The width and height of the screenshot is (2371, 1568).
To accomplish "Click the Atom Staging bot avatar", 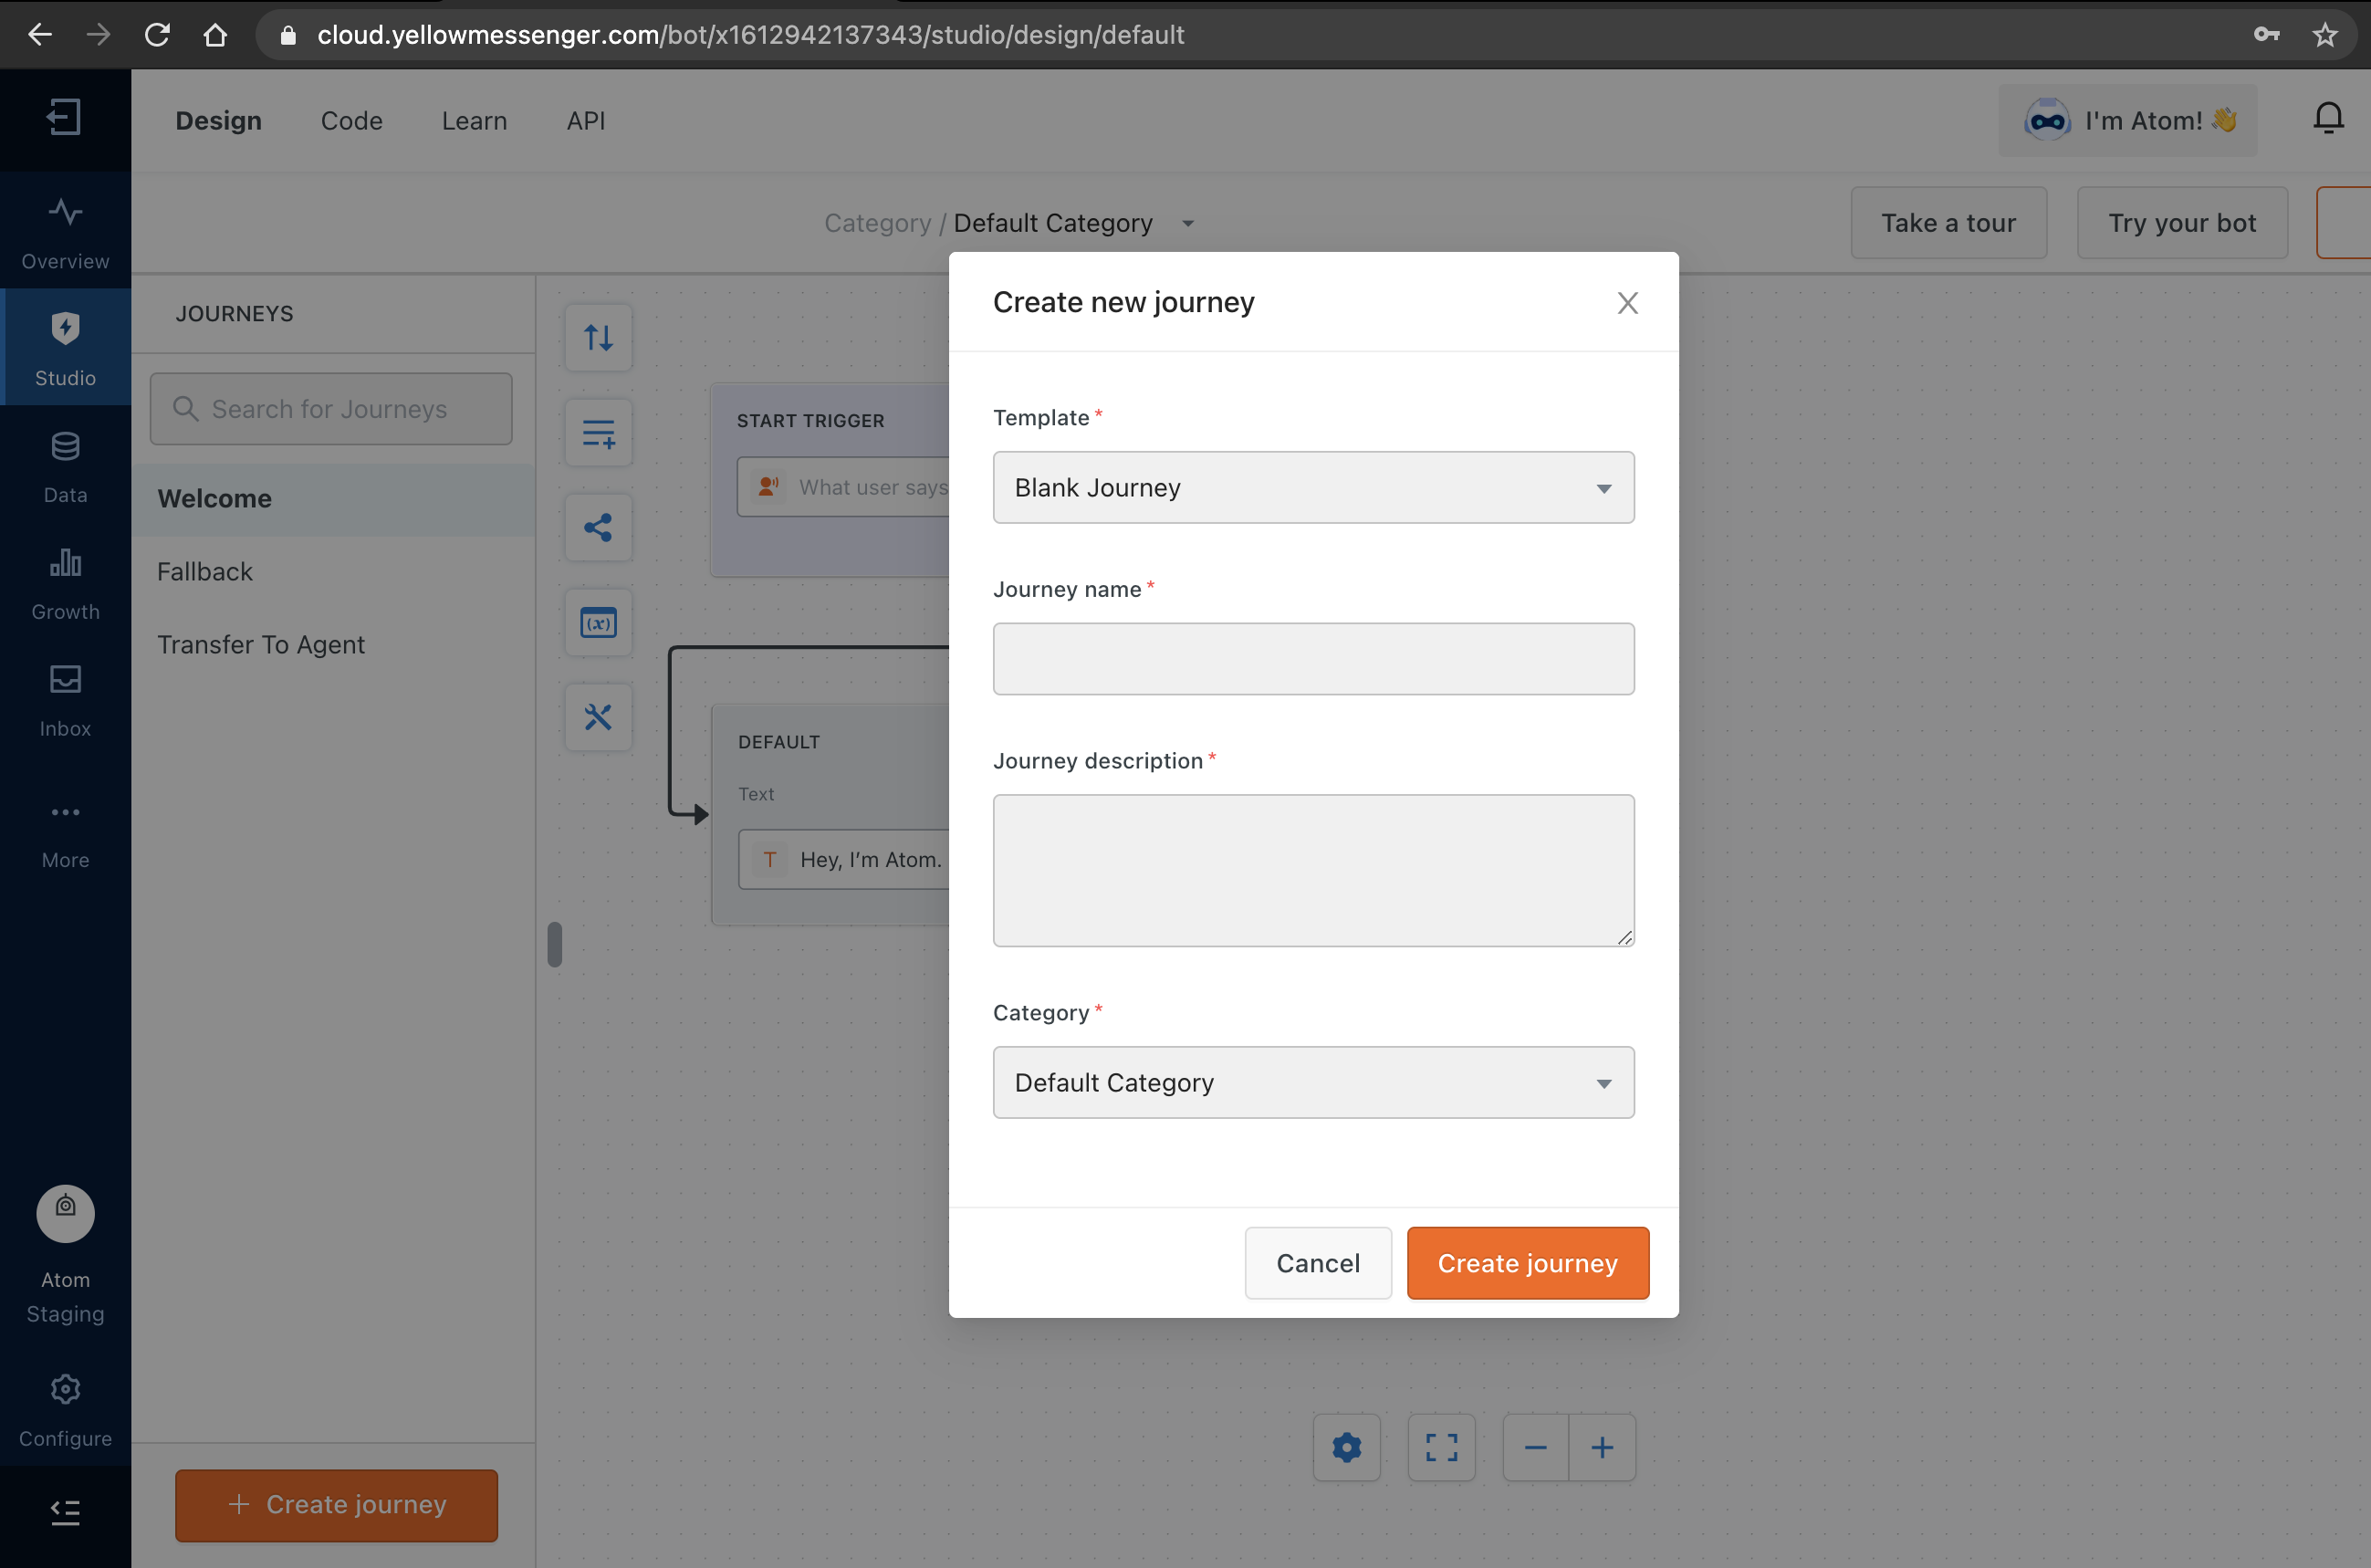I will coord(65,1213).
